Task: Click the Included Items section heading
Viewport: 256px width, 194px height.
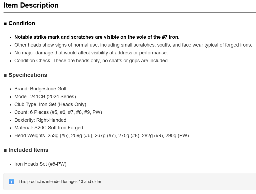Action: 28,150
